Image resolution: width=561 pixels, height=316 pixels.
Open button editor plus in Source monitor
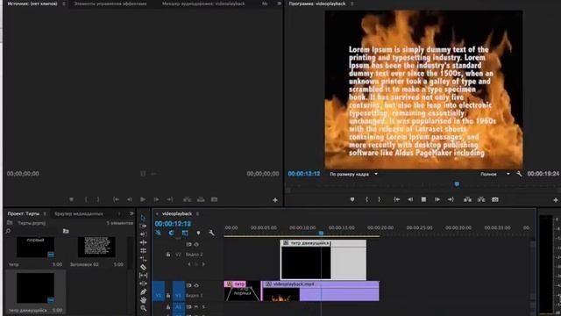click(275, 200)
